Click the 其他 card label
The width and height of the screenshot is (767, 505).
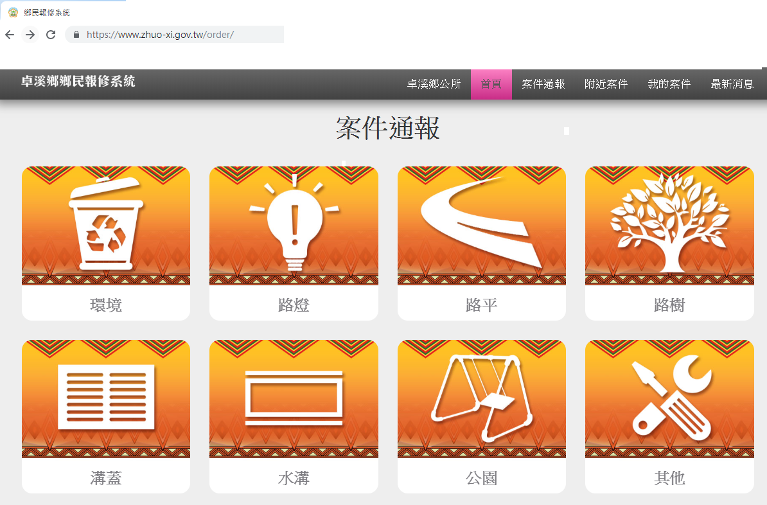[x=669, y=477]
